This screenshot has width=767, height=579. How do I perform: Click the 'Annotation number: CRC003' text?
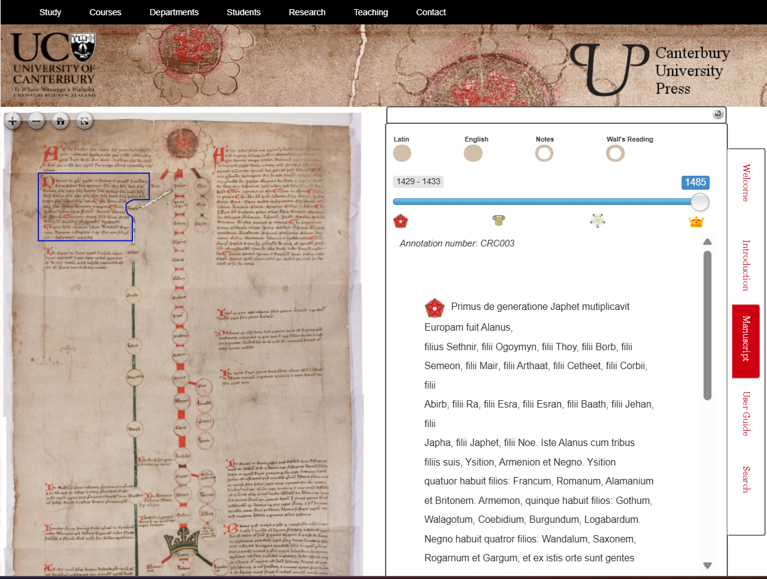(457, 243)
